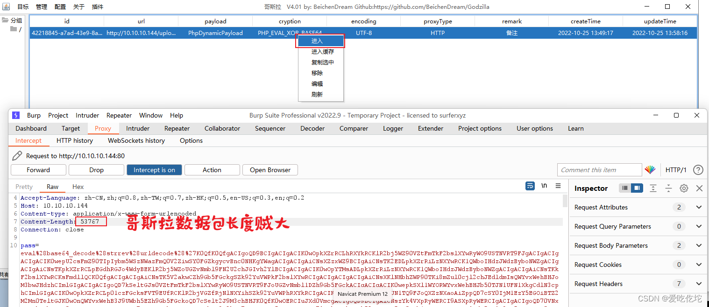The image size is (709, 307).
Task: Switch request view to Pretty
Action: pos(24,187)
